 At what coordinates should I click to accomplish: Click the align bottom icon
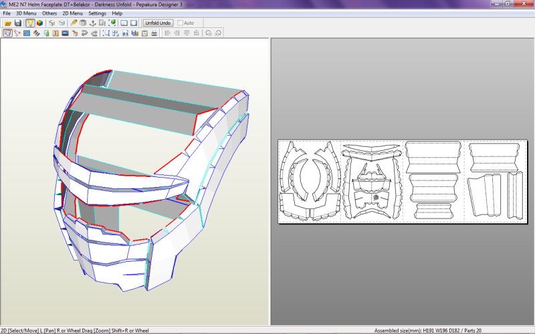[196, 33]
